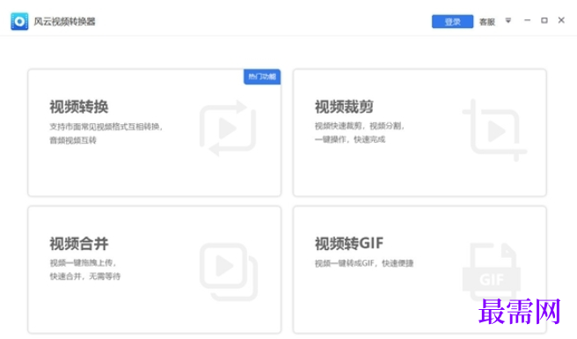Image resolution: width=577 pixels, height=339 pixels.
Task: Maximize the window
Action: pos(544,20)
